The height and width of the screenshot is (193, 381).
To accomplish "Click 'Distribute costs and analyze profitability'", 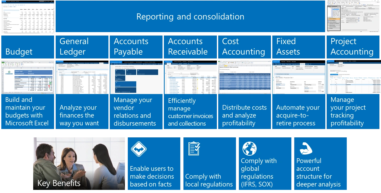I will pos(244,115).
